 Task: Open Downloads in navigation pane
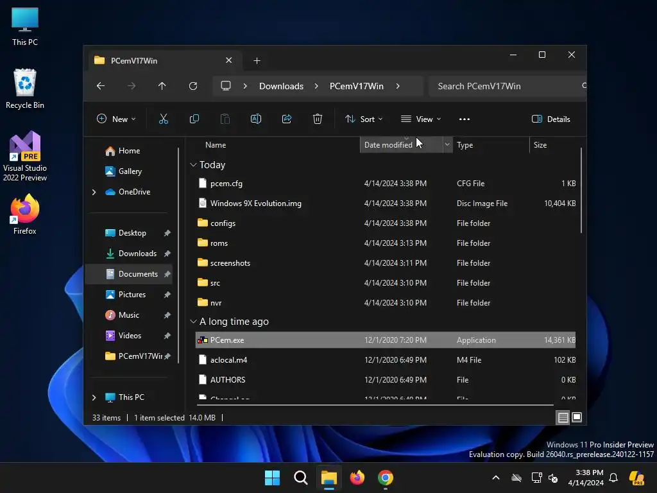(x=137, y=254)
